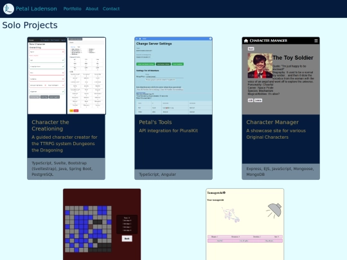347x260 pixels.
Task: Open the Character the Creationing screenshot thumbnail
Action: tap(66, 76)
